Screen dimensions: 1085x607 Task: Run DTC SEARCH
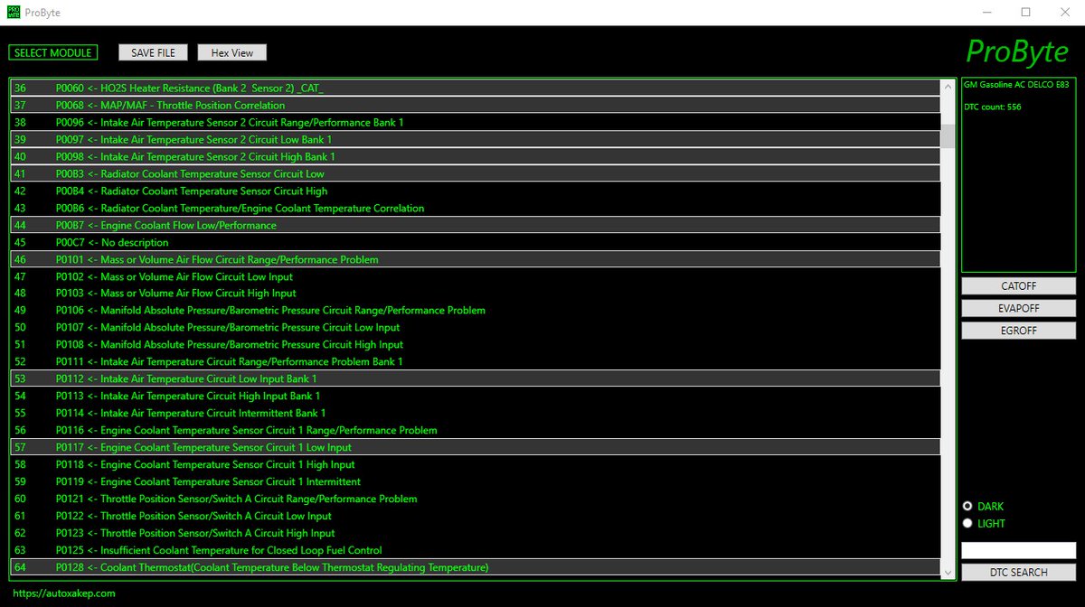pyautogui.click(x=1018, y=572)
